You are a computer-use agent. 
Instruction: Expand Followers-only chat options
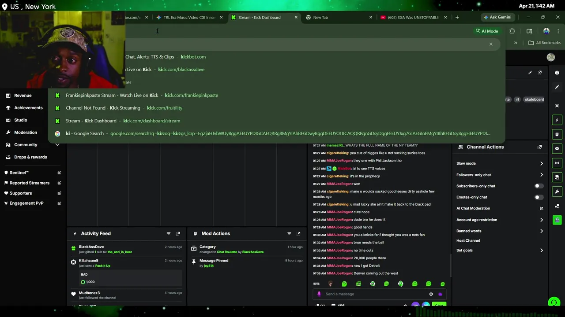click(542, 175)
